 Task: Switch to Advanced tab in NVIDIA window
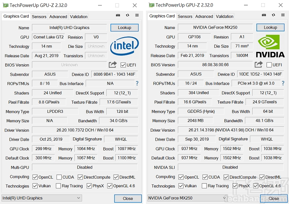pyautogui.click(x=204, y=17)
